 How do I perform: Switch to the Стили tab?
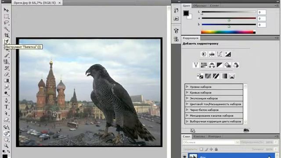(x=214, y=6)
